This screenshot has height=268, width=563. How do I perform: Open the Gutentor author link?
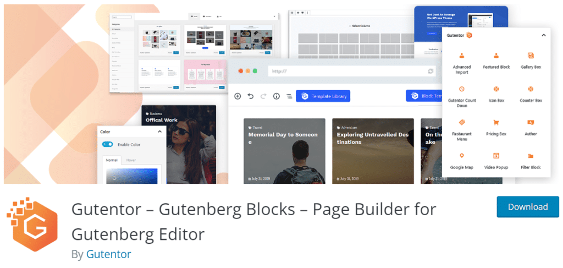pos(108,254)
